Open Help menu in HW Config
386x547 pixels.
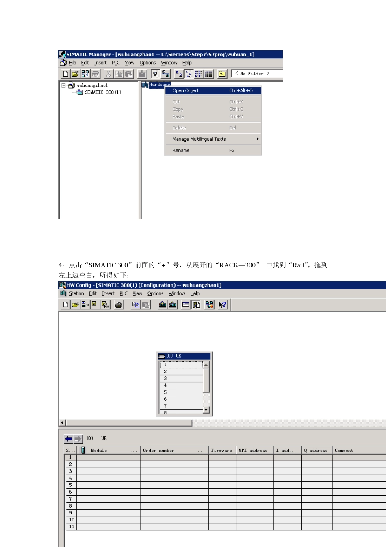point(195,293)
